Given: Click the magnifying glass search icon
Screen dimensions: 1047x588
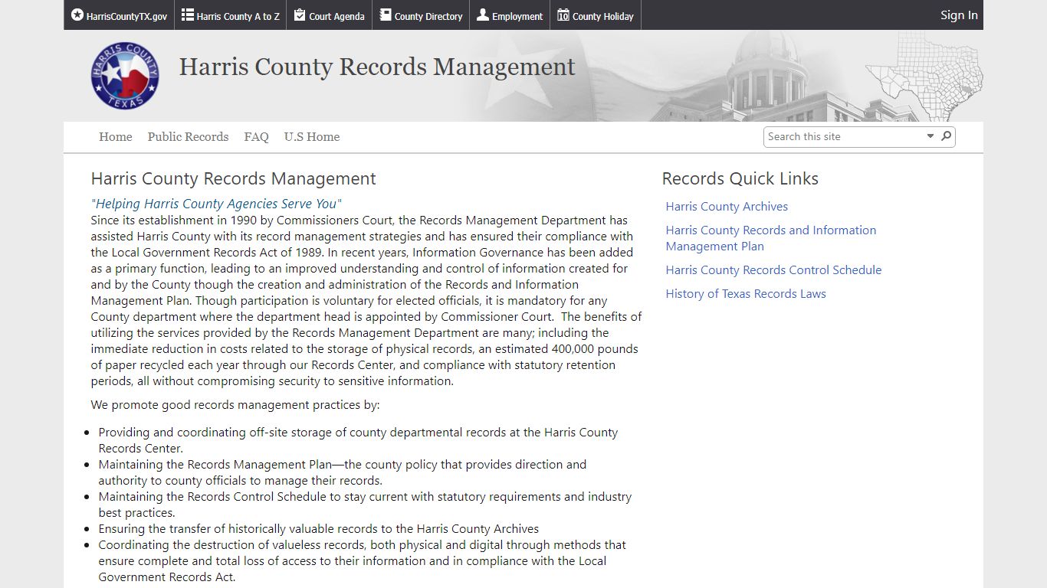Looking at the screenshot, I should pyautogui.click(x=947, y=136).
